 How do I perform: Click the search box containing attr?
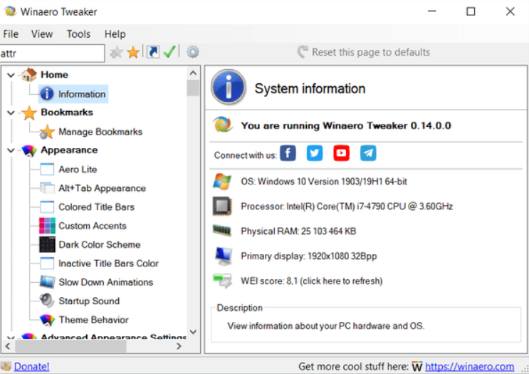52,53
